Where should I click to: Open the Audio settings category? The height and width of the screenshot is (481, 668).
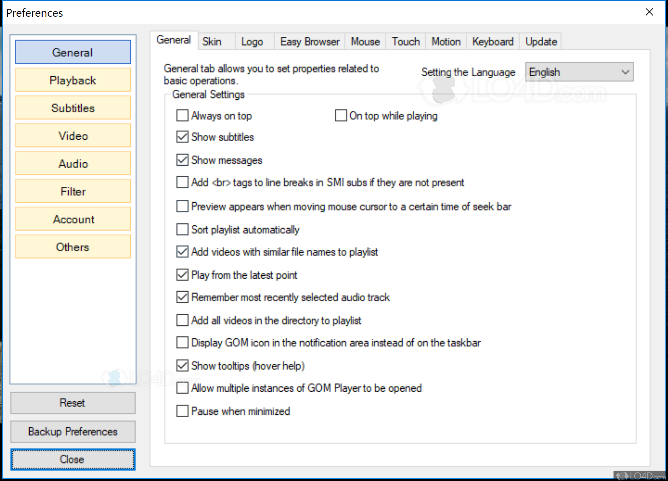(x=73, y=163)
